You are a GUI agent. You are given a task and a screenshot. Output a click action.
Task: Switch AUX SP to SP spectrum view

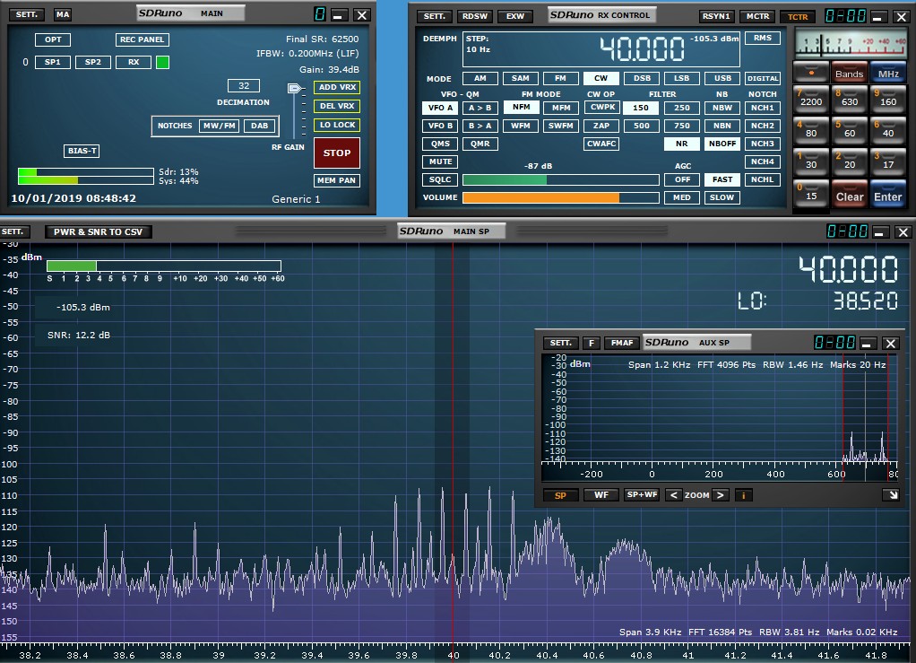tap(560, 495)
